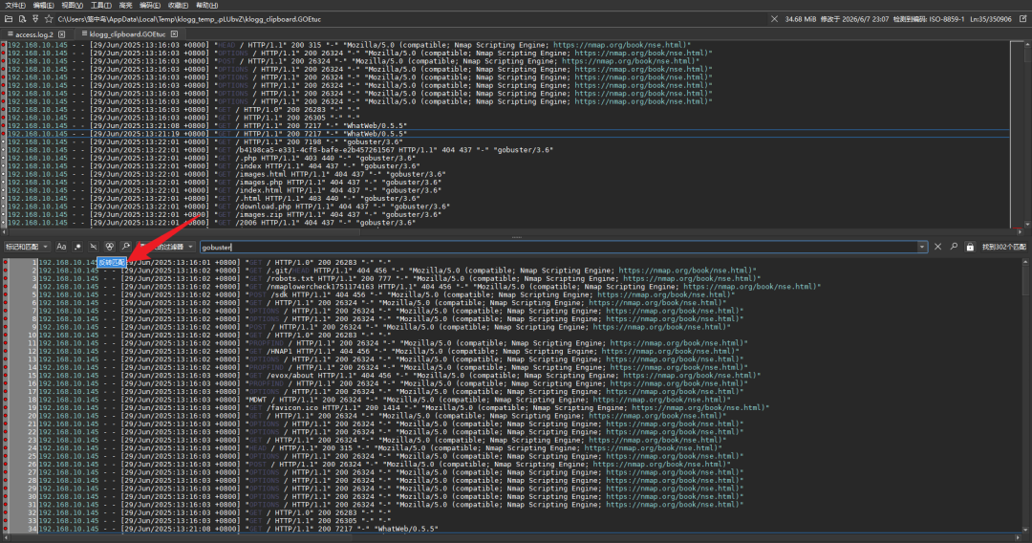Select the /images.zip gobuster log line
This screenshot has height=543, width=1032.
508,214
